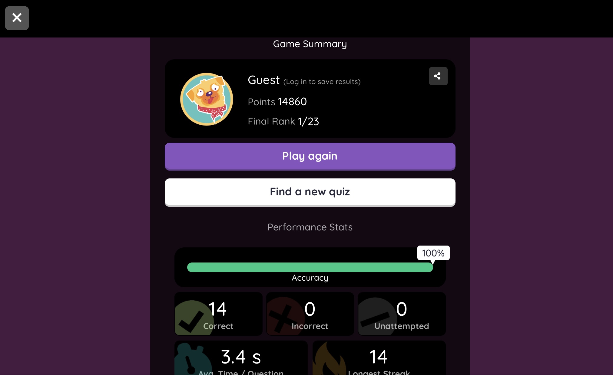Image resolution: width=613 pixels, height=375 pixels.
Task: Click the Guest username label
Action: click(x=263, y=79)
